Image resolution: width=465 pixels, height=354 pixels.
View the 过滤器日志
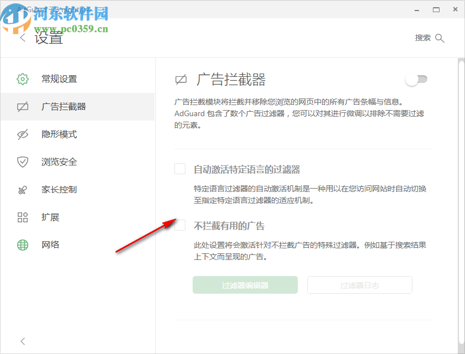359,285
